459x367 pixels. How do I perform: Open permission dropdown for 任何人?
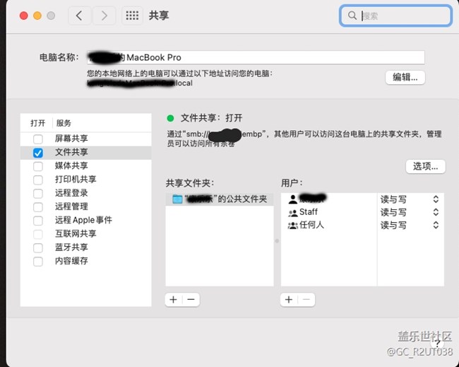[436, 226]
